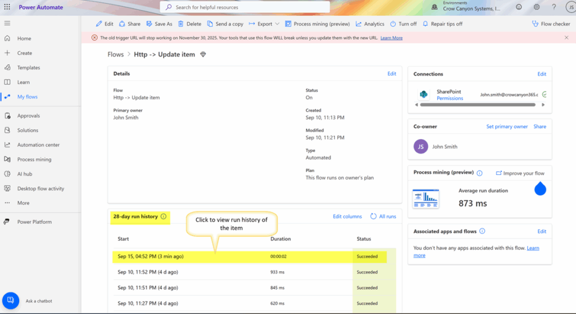The image size is (576, 314).
Task: Click the feedback smiley face icon
Action: pos(518,7)
